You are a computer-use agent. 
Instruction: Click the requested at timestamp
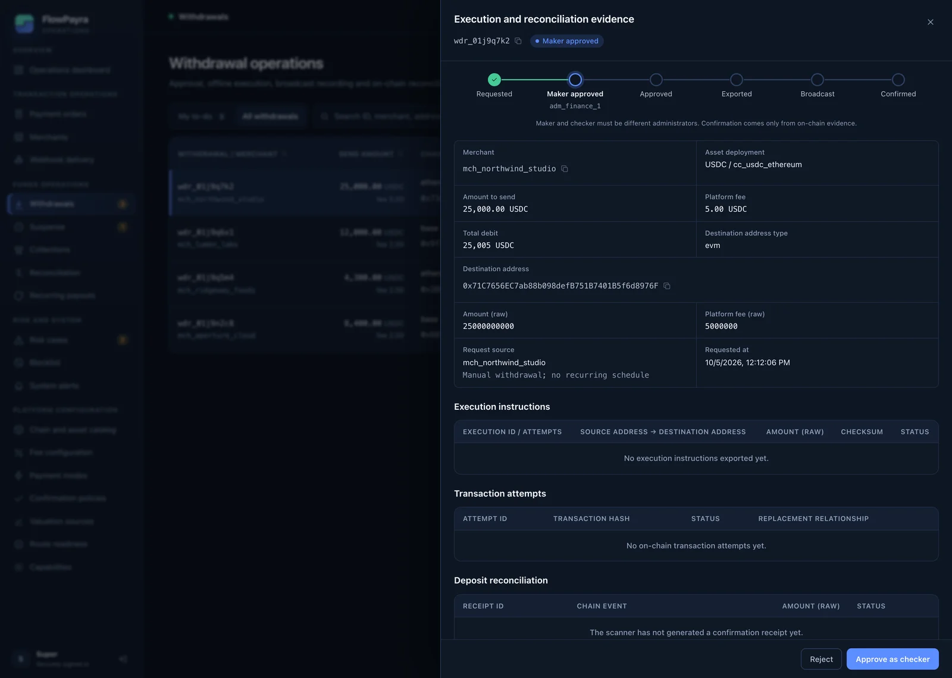coord(747,363)
